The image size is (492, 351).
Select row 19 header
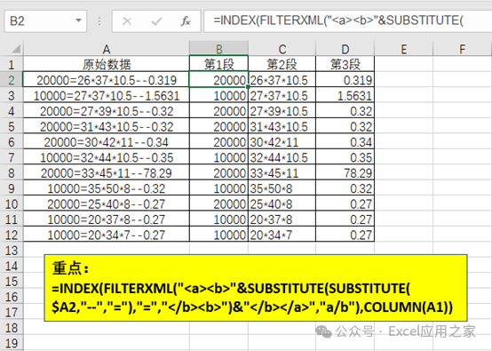12,343
